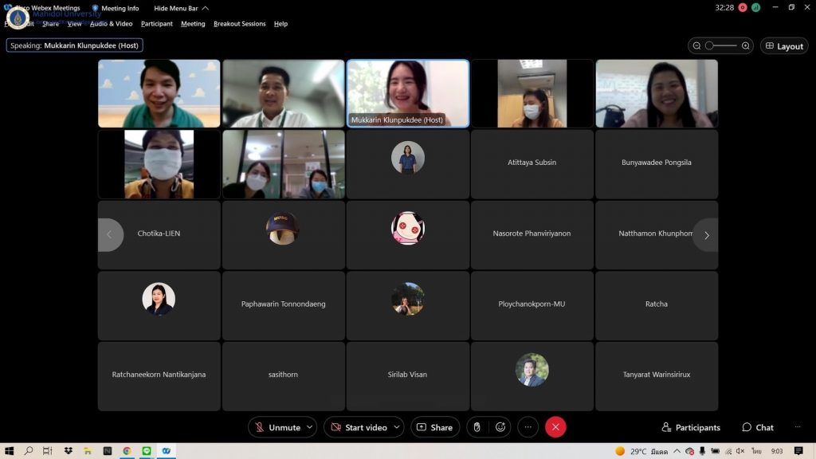
Task: Go to next page of participants
Action: tap(706, 235)
